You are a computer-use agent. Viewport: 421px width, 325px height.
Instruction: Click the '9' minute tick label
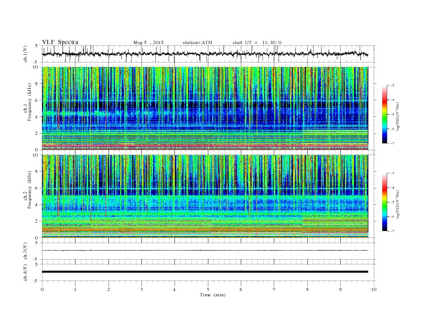(x=340, y=289)
